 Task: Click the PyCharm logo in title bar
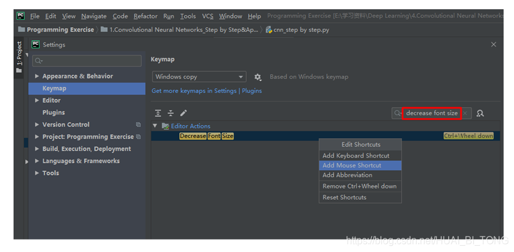tap(21, 16)
